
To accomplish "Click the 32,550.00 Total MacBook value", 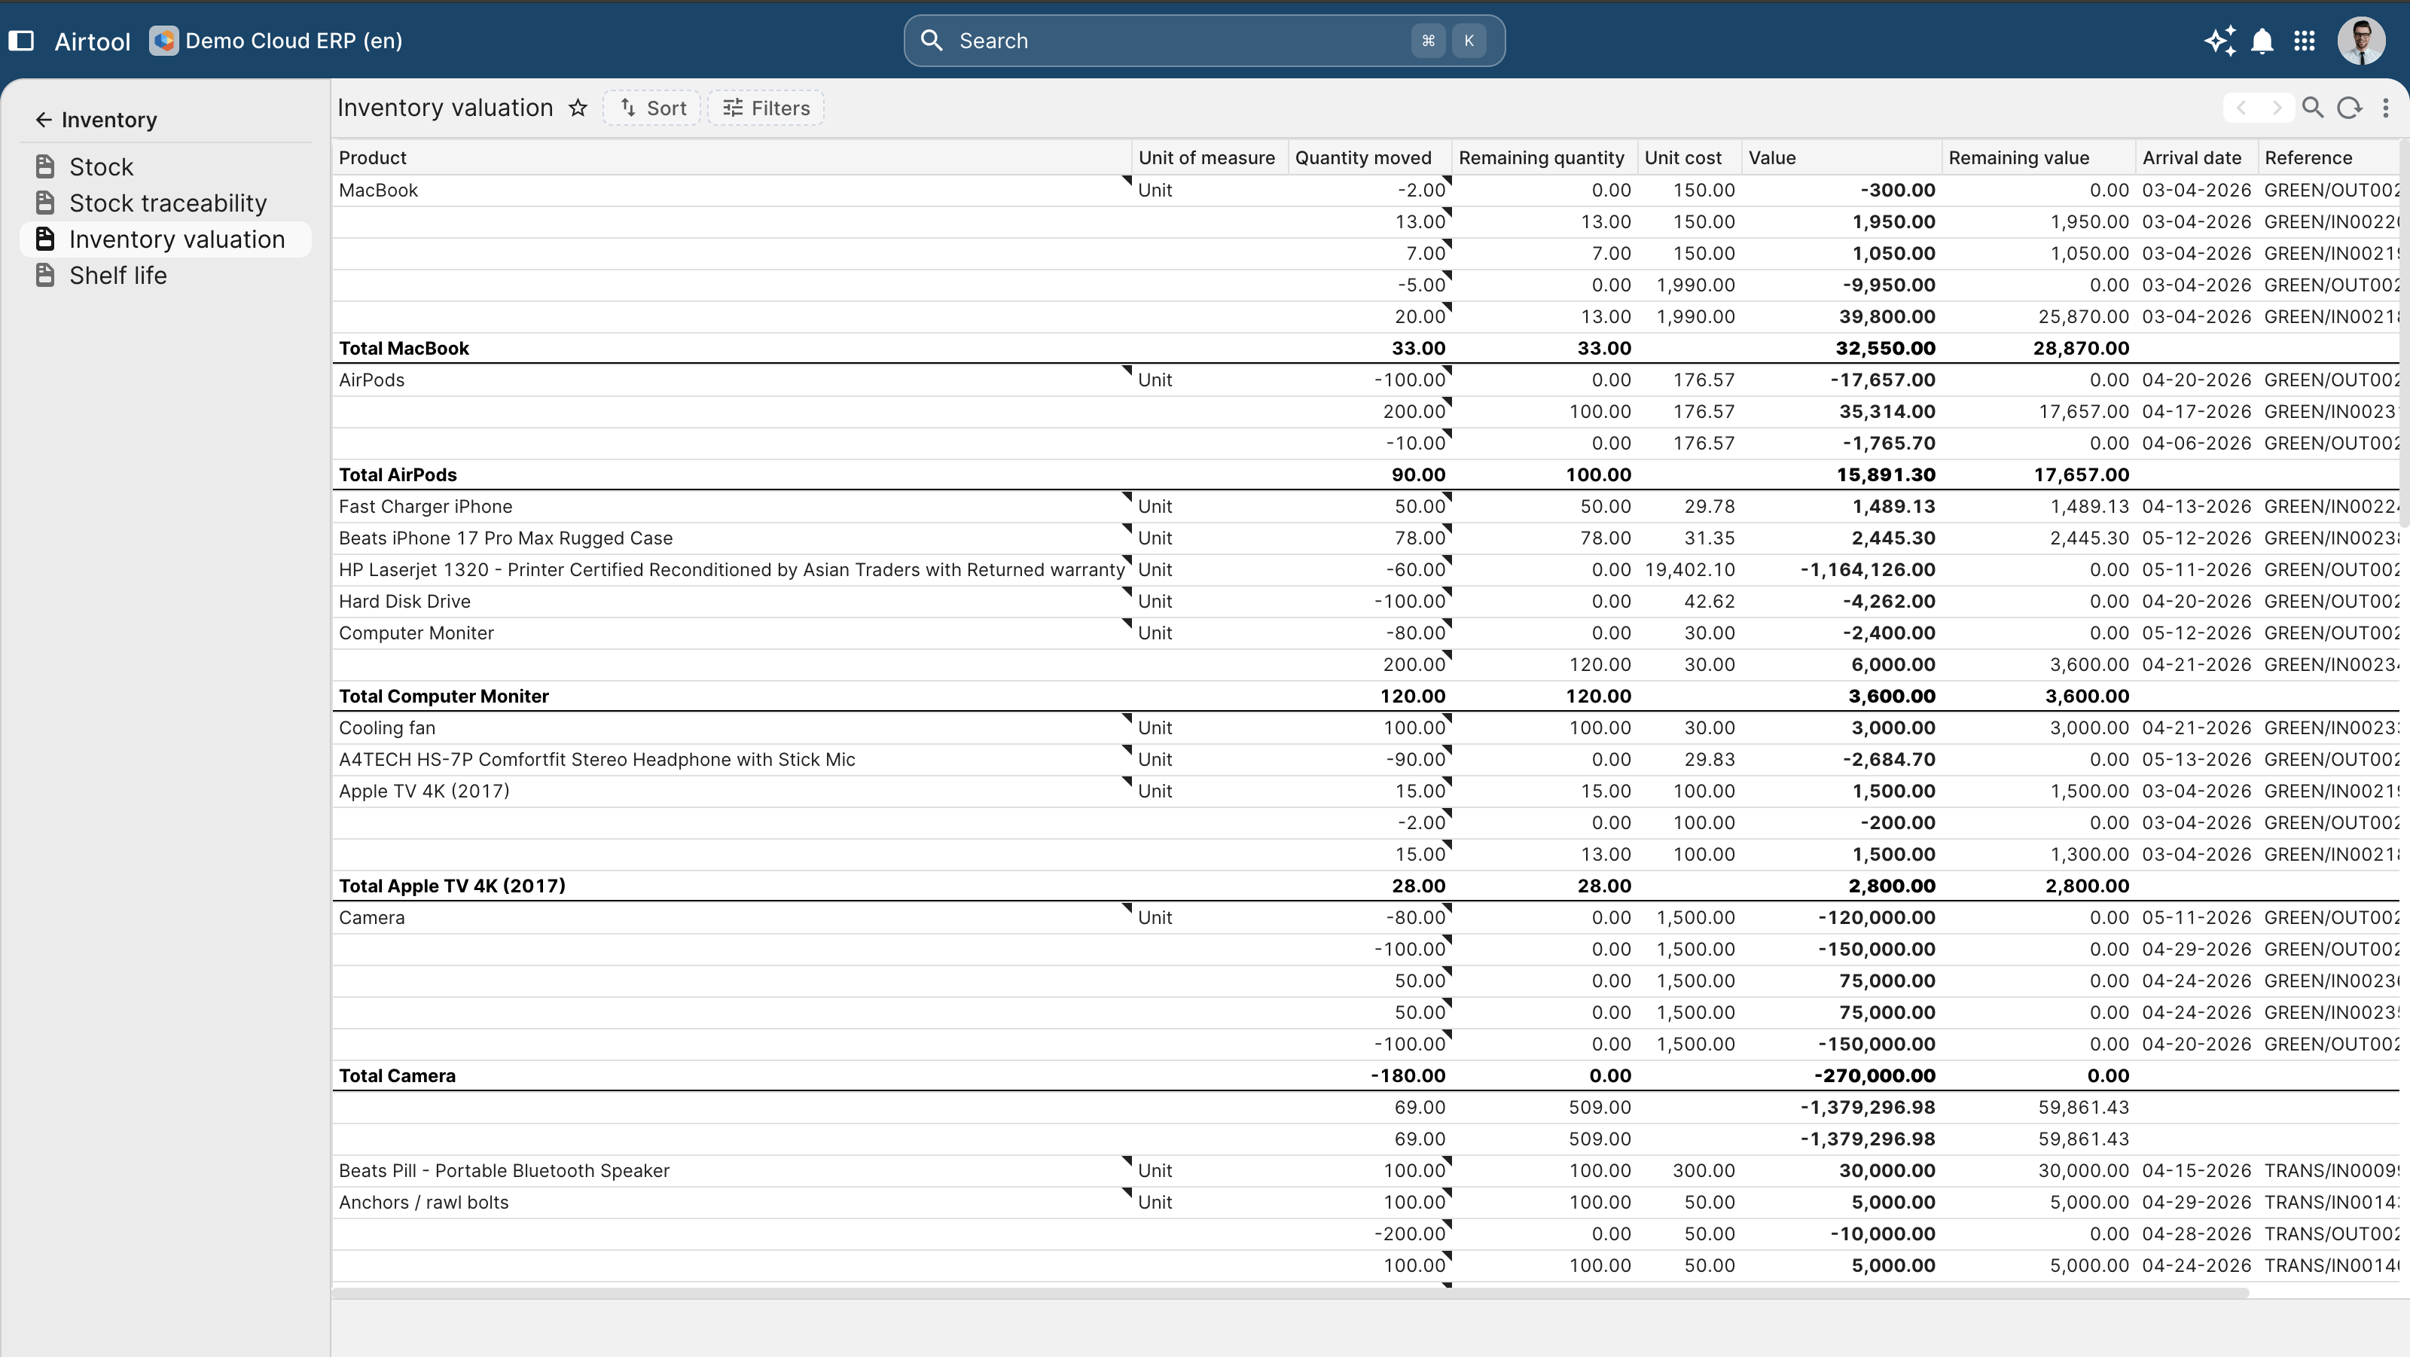I will 1842,348.
